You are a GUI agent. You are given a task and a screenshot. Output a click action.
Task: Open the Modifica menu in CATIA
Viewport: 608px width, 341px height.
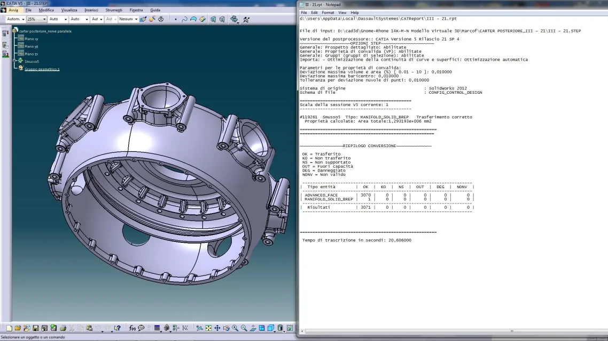(46, 10)
